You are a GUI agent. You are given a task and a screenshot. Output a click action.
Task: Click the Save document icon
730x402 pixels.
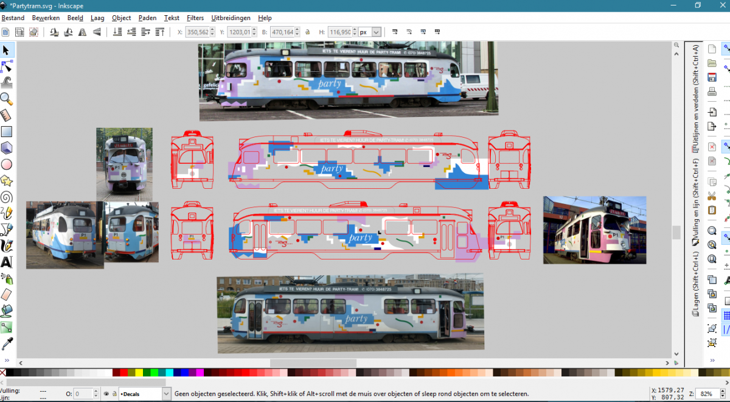[712, 77]
